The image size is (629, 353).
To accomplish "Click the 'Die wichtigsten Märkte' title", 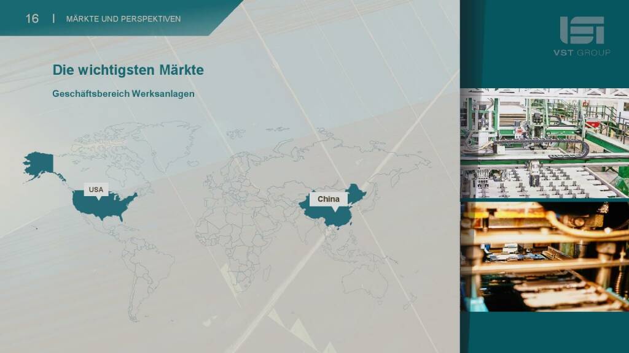I will 128,70.
